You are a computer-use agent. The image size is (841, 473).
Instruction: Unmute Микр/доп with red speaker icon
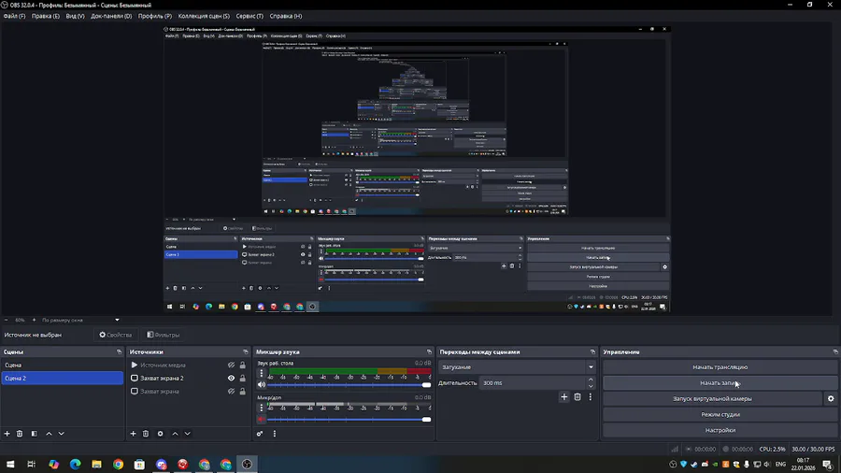tap(262, 420)
